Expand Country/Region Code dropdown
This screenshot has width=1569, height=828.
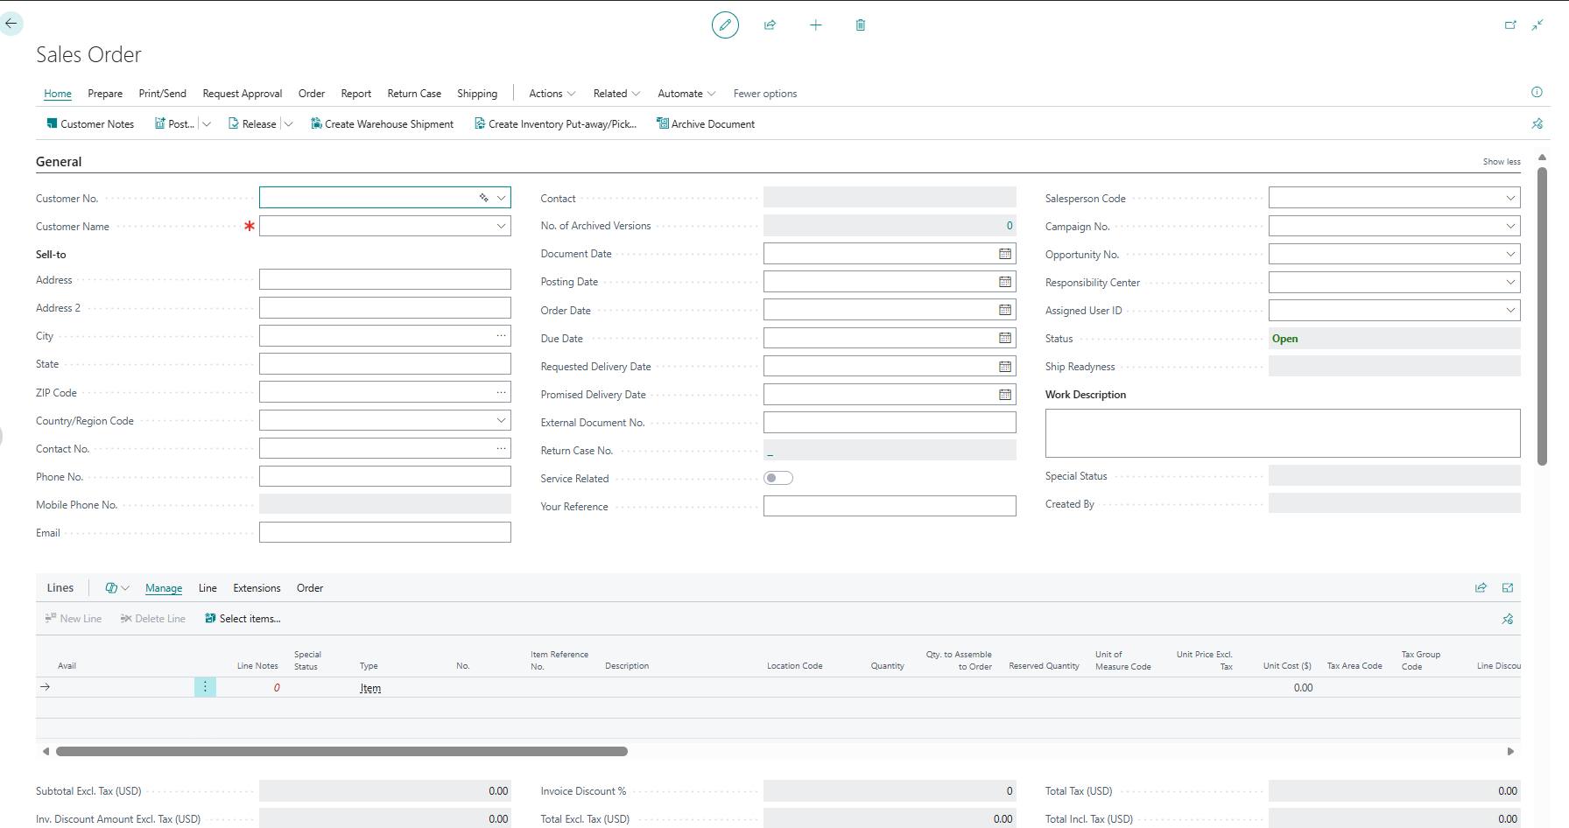click(x=502, y=420)
